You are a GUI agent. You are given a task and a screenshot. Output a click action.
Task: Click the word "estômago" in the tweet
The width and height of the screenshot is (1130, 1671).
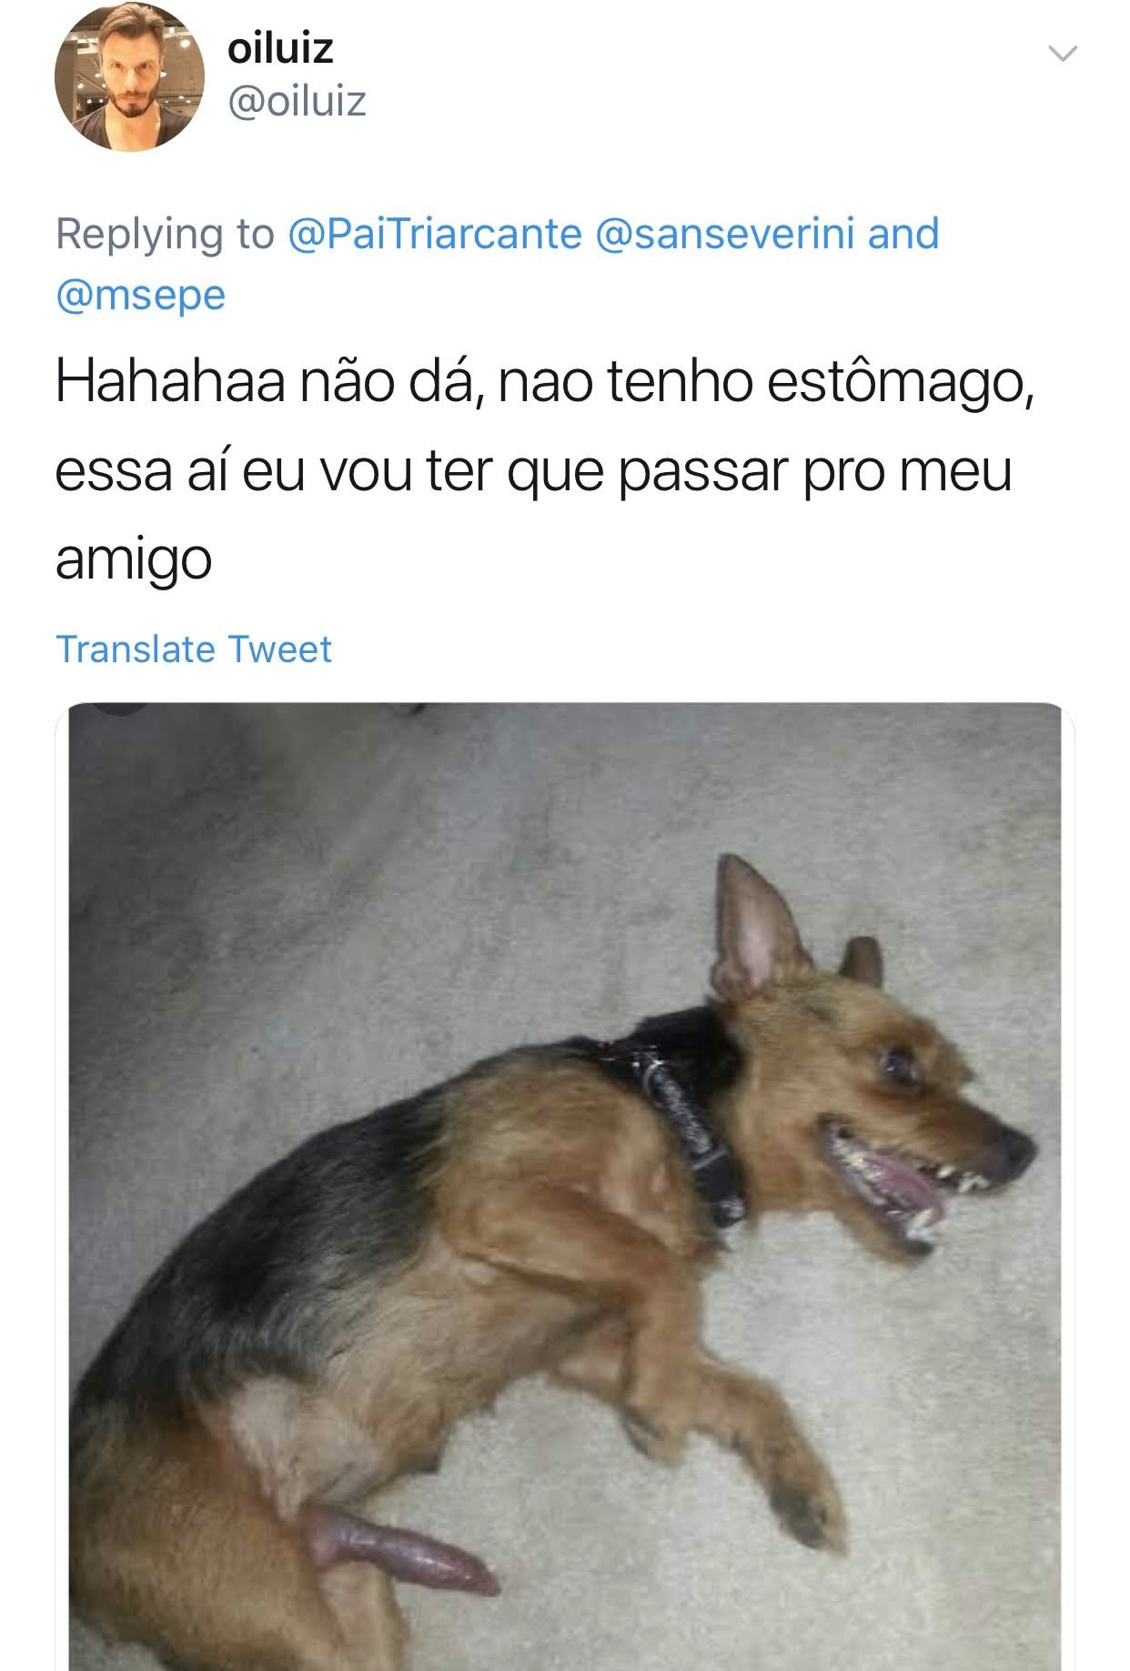click(x=900, y=383)
